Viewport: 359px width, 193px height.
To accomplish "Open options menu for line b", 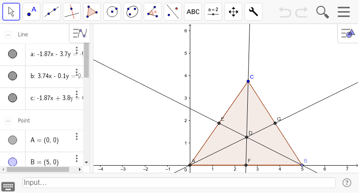I will point(77,72).
